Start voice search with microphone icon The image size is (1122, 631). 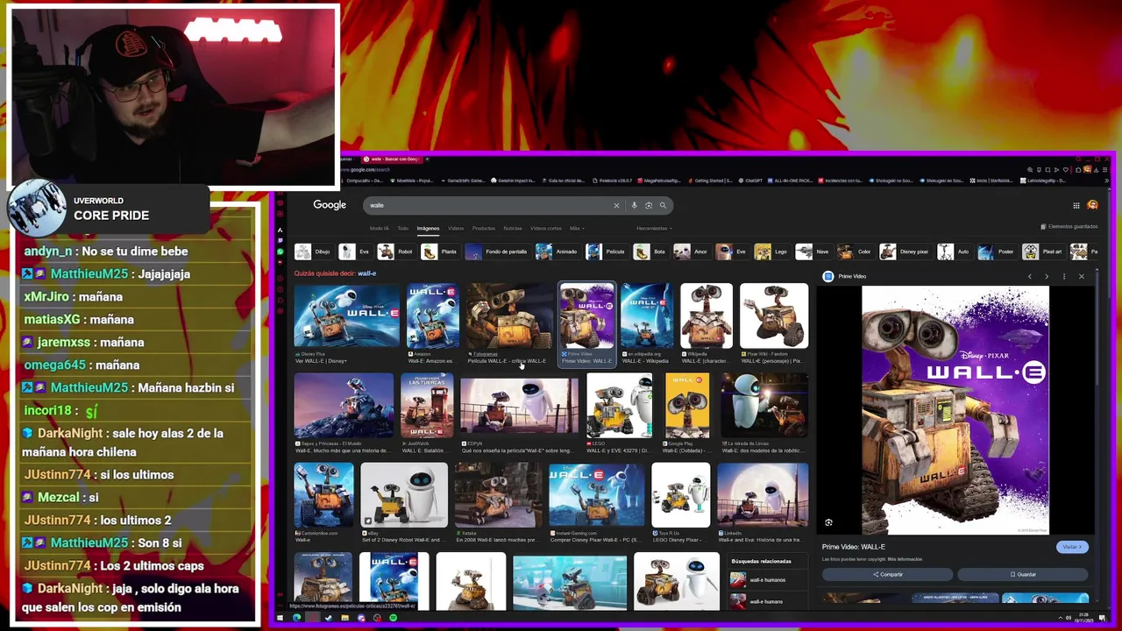634,205
